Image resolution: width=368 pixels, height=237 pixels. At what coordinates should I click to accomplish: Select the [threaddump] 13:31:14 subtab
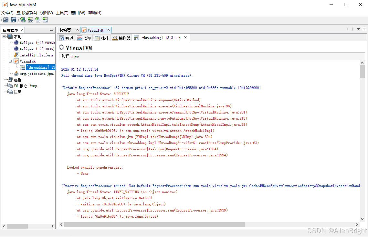[161, 38]
